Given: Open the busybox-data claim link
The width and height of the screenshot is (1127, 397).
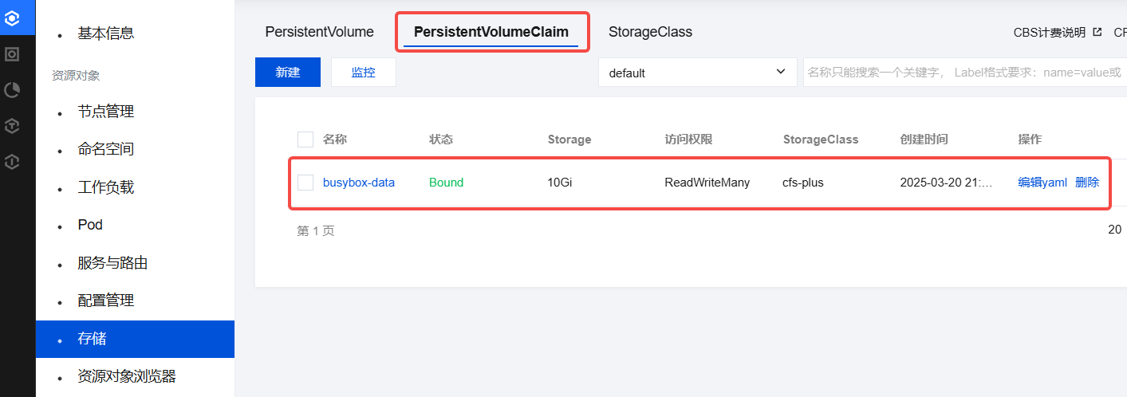Looking at the screenshot, I should pyautogui.click(x=359, y=183).
